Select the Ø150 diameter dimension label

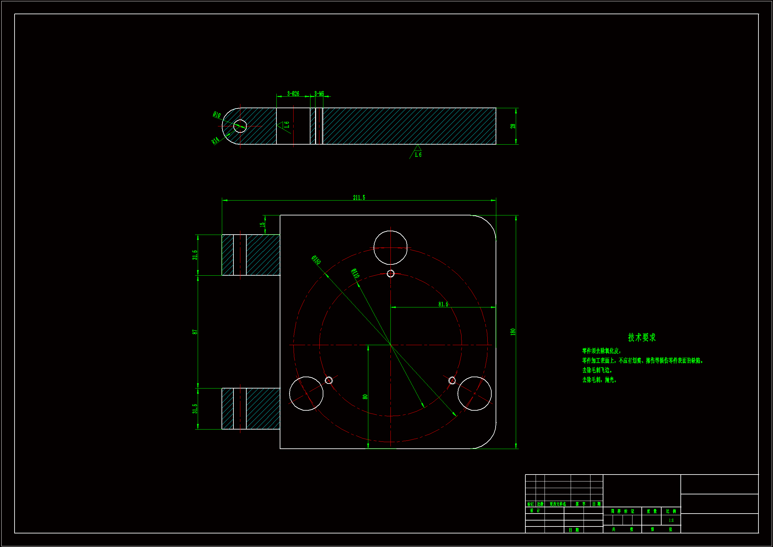point(316,260)
